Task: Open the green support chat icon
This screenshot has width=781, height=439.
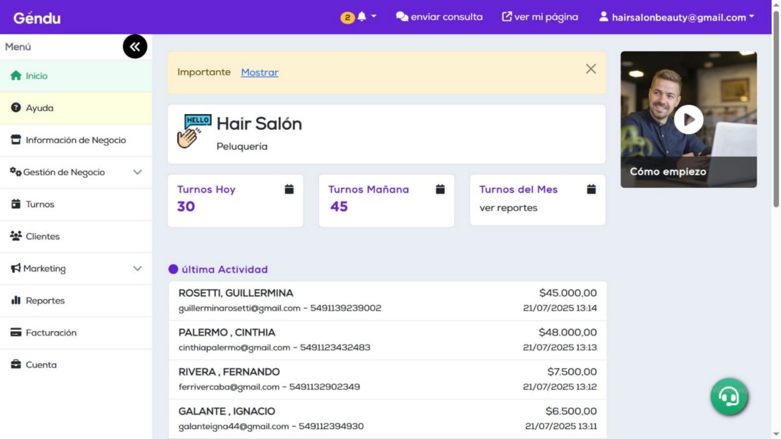Action: [729, 396]
